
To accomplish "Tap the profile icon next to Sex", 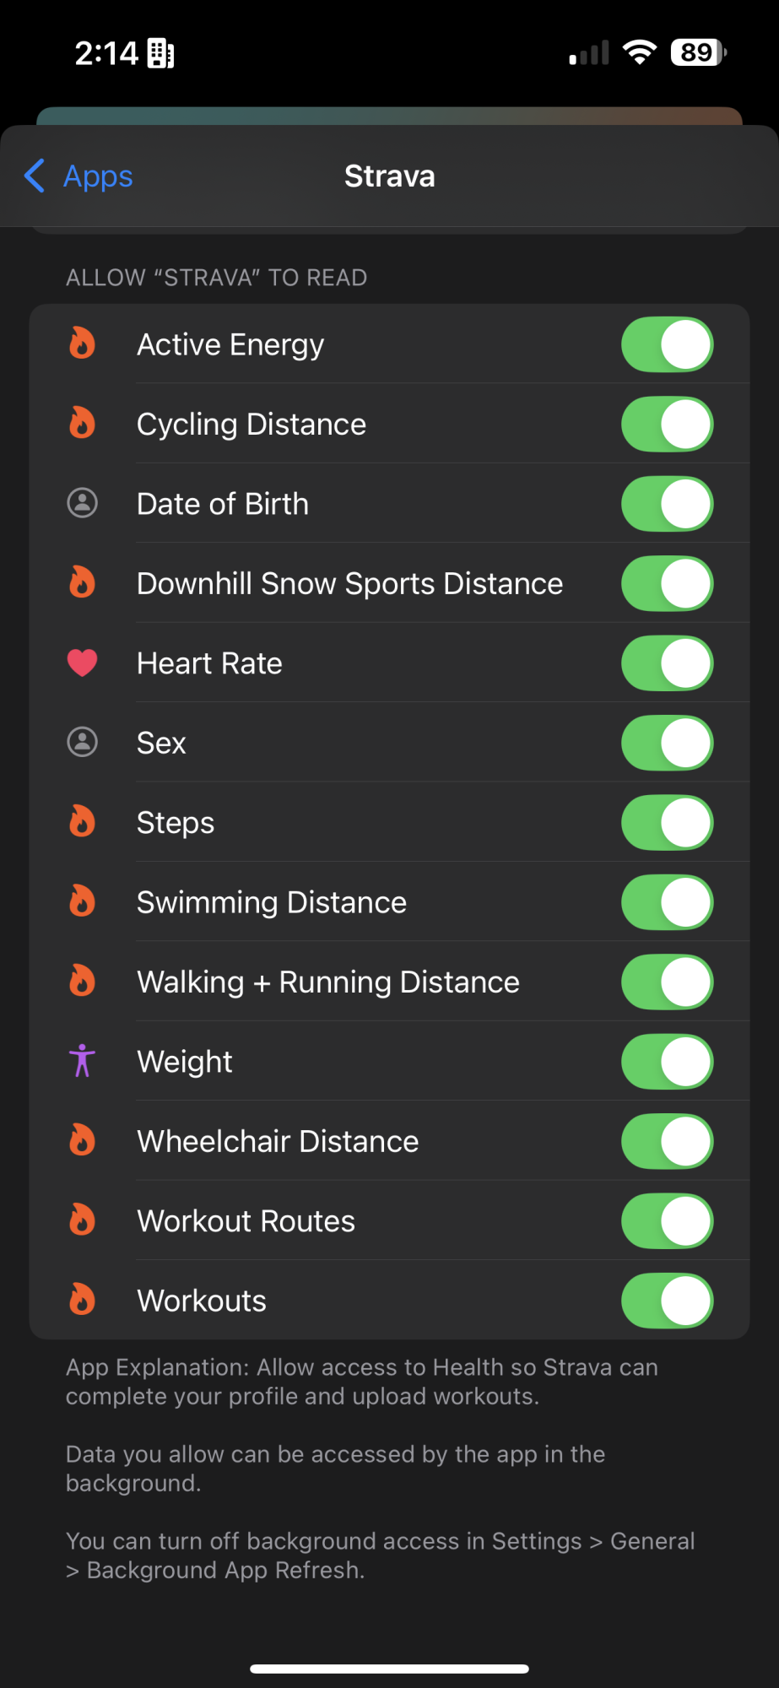I will (x=82, y=743).
